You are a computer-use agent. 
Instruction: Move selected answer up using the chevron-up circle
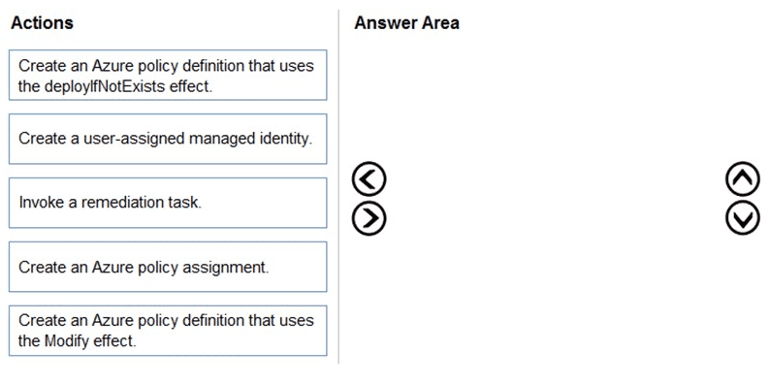coord(743,179)
